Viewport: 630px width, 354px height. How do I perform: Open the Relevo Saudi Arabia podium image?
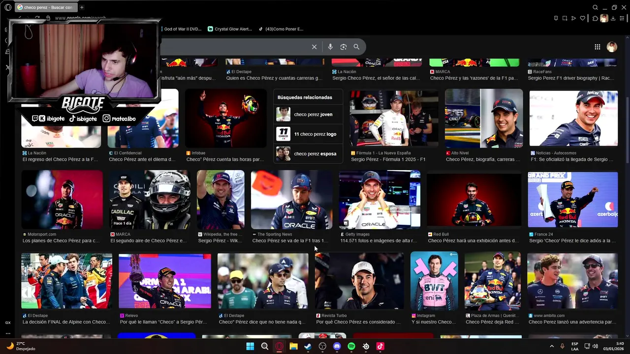[165, 281]
